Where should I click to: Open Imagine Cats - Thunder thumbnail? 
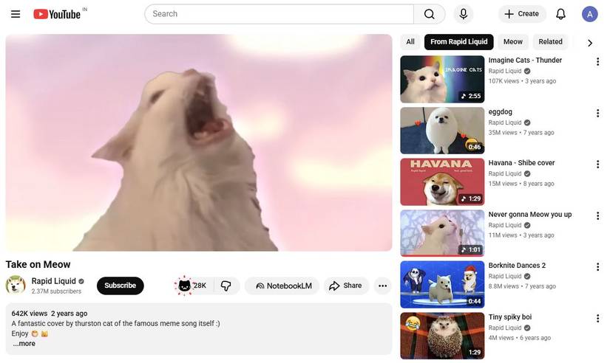point(442,79)
